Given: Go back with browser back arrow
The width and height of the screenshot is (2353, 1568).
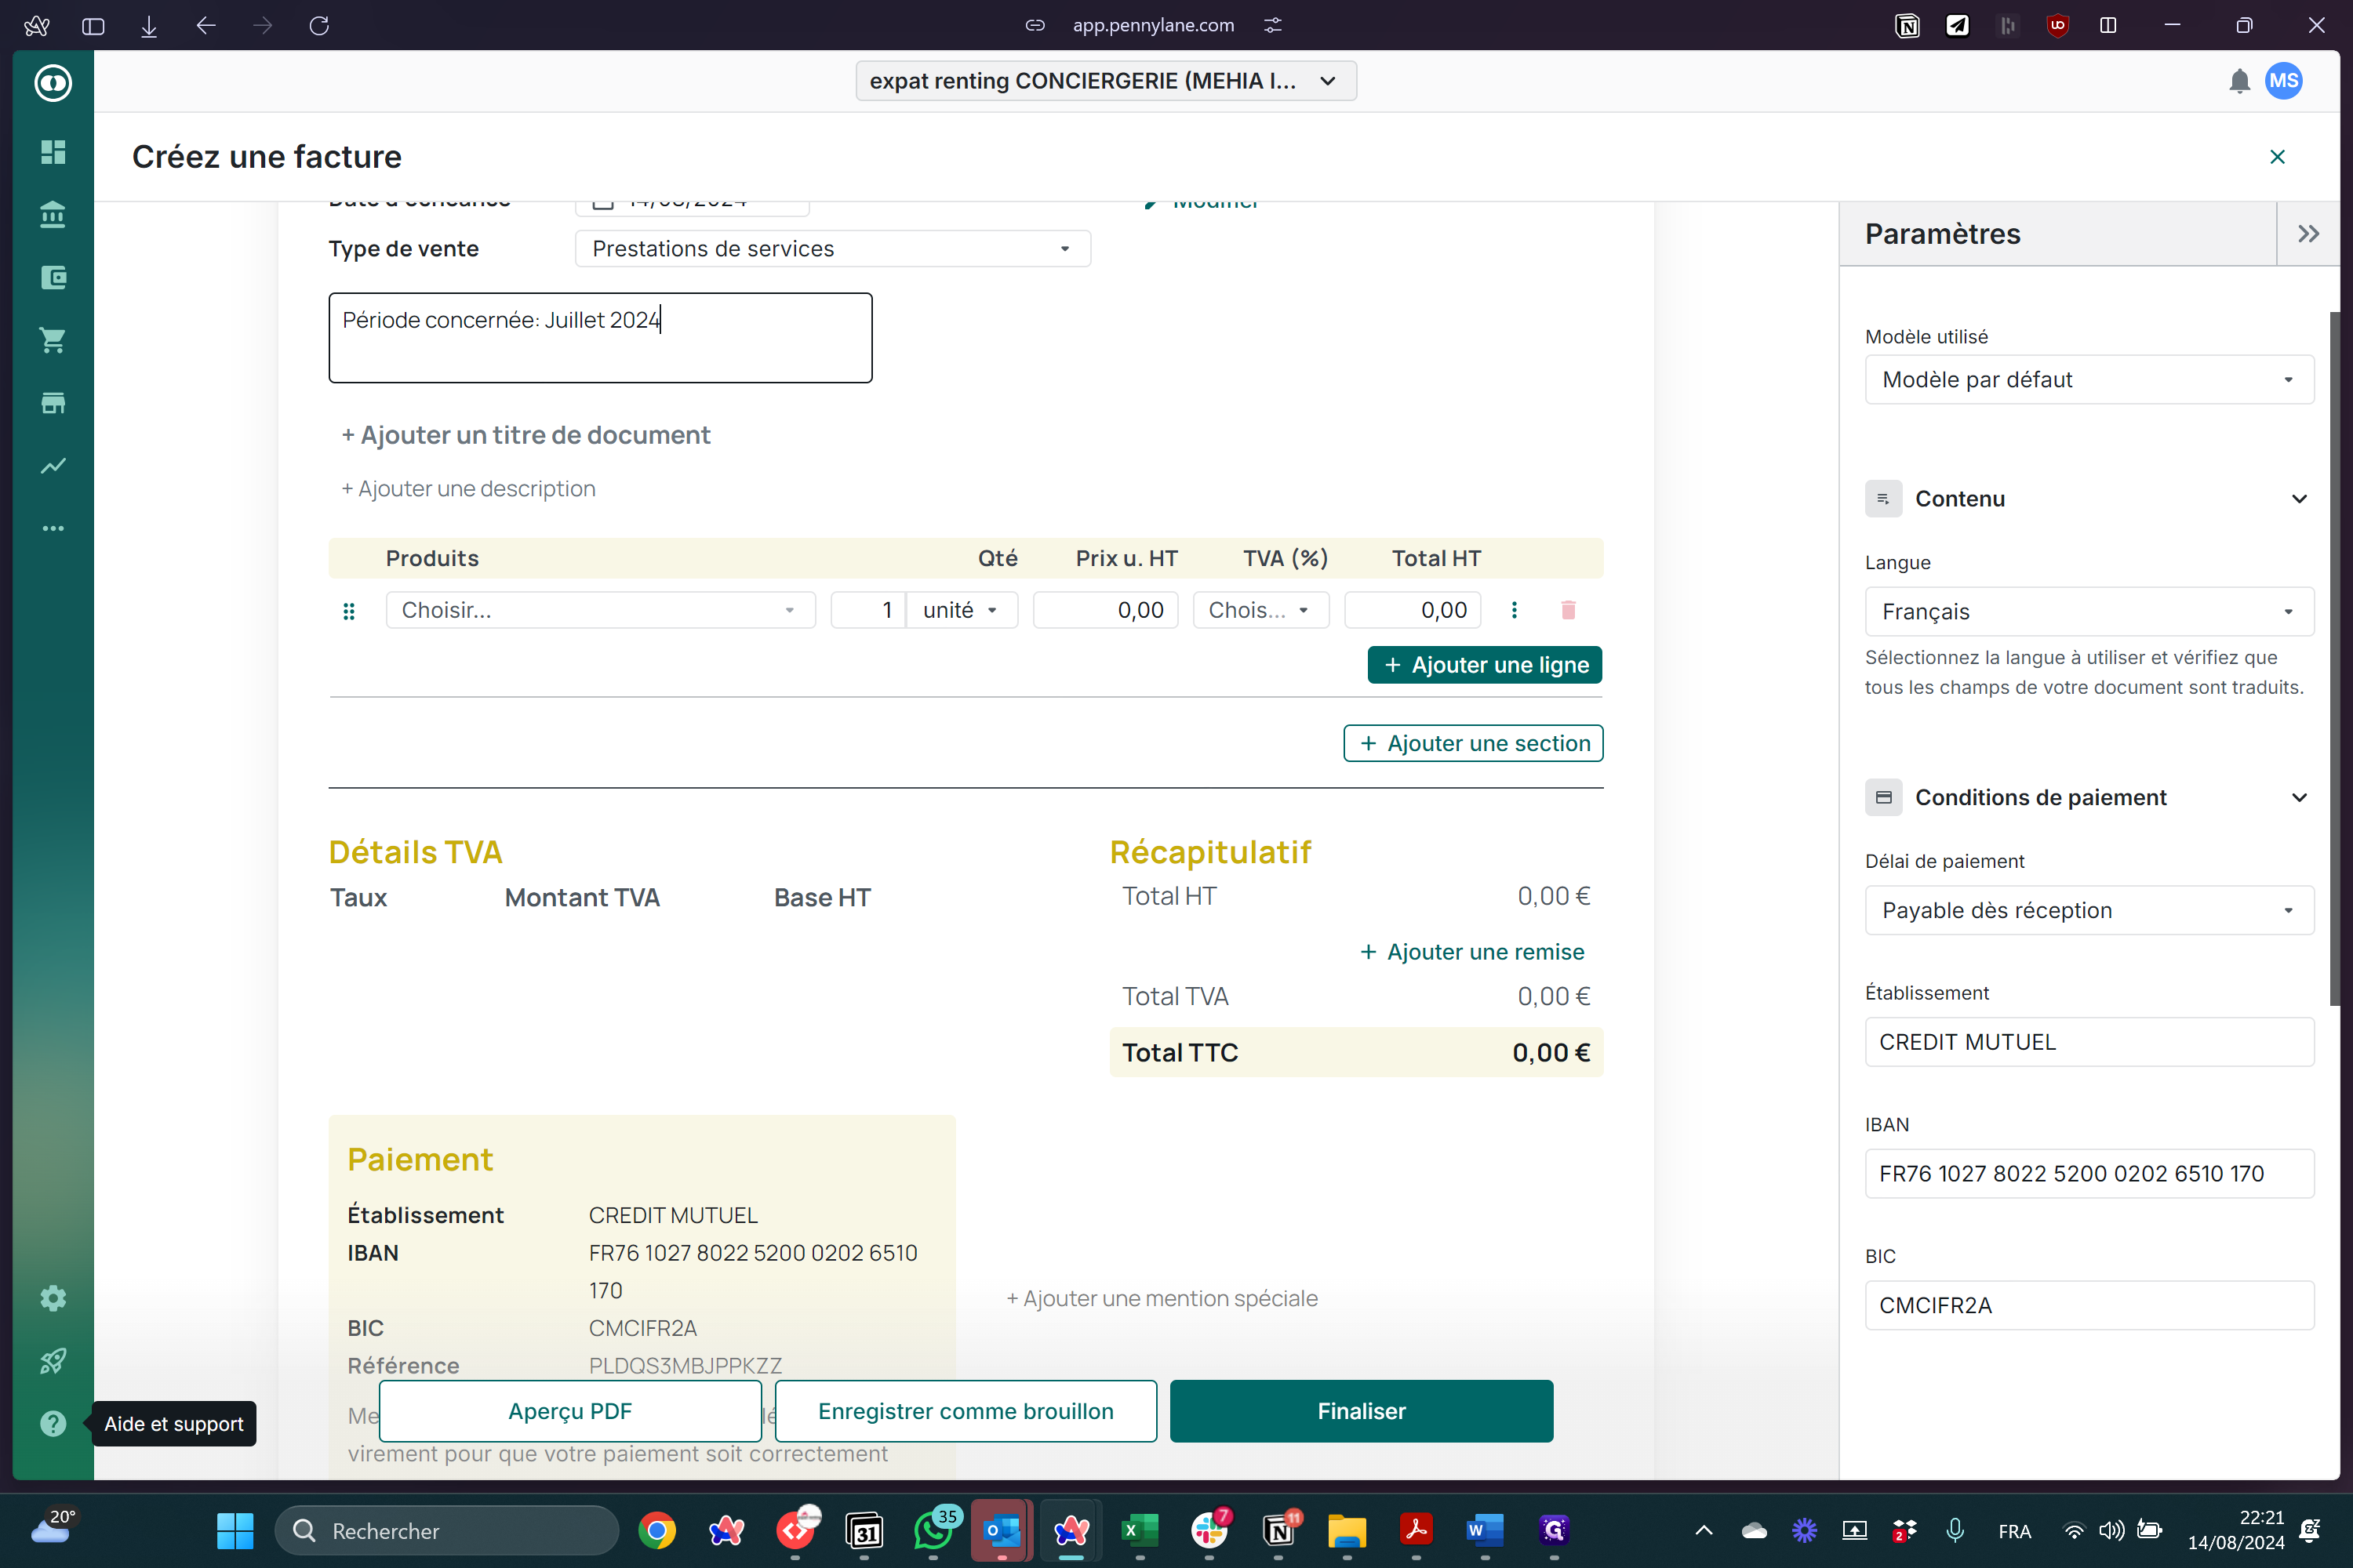Looking at the screenshot, I should pos(206,25).
